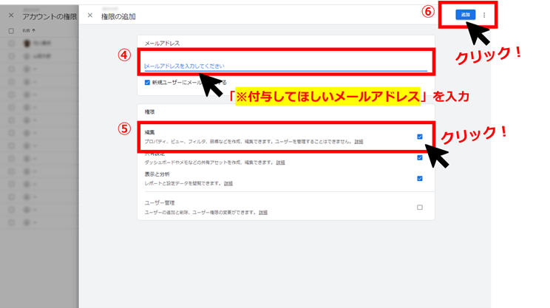Sort the list by the 名前 column header

(29, 30)
